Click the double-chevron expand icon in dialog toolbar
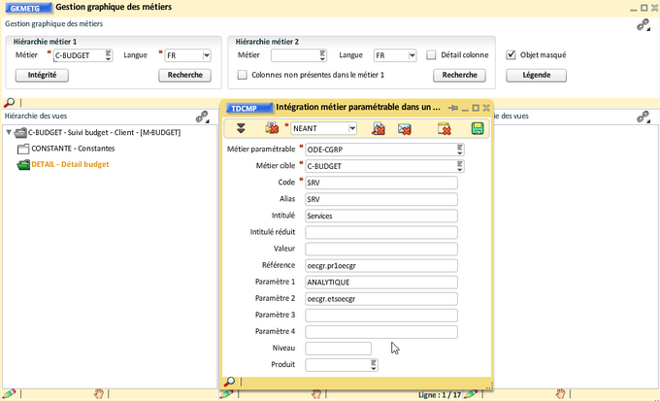 241,128
